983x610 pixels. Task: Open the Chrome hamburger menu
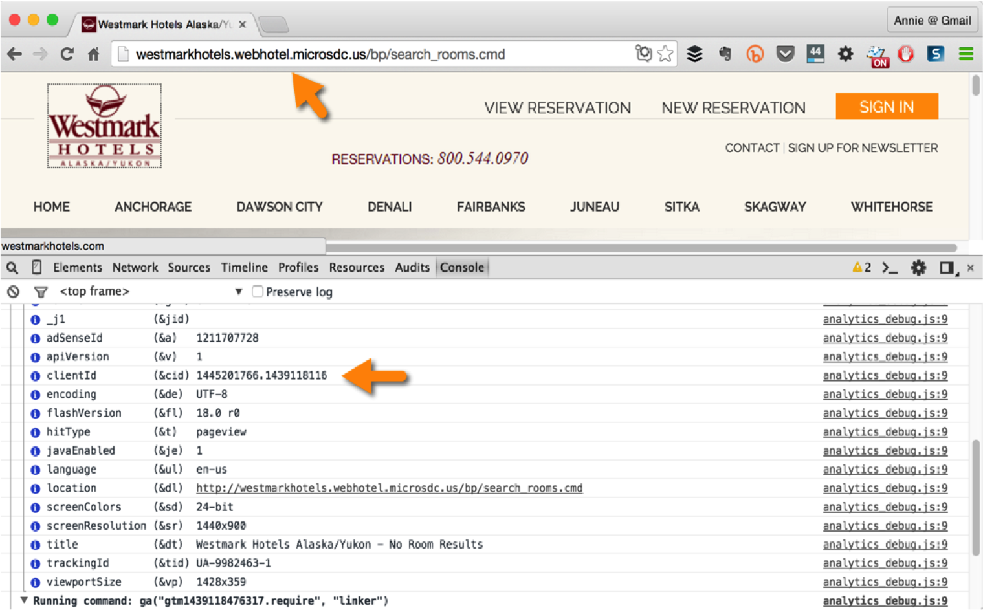[966, 54]
